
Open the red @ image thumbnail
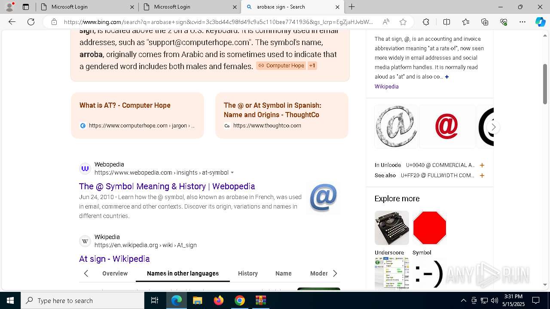click(447, 127)
